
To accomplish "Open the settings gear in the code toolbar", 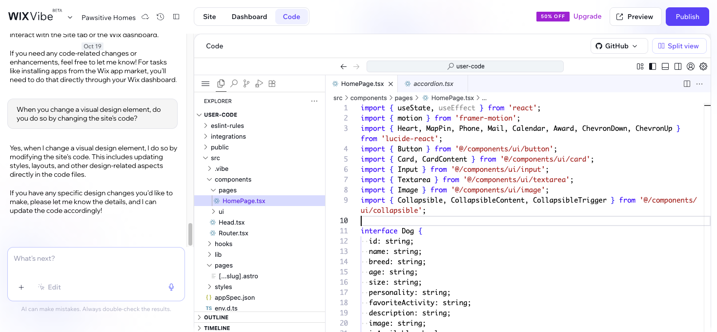I will click(x=703, y=66).
